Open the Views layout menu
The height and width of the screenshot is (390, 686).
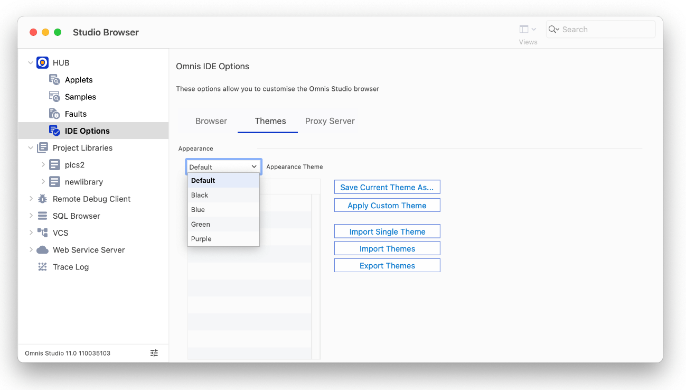(528, 30)
